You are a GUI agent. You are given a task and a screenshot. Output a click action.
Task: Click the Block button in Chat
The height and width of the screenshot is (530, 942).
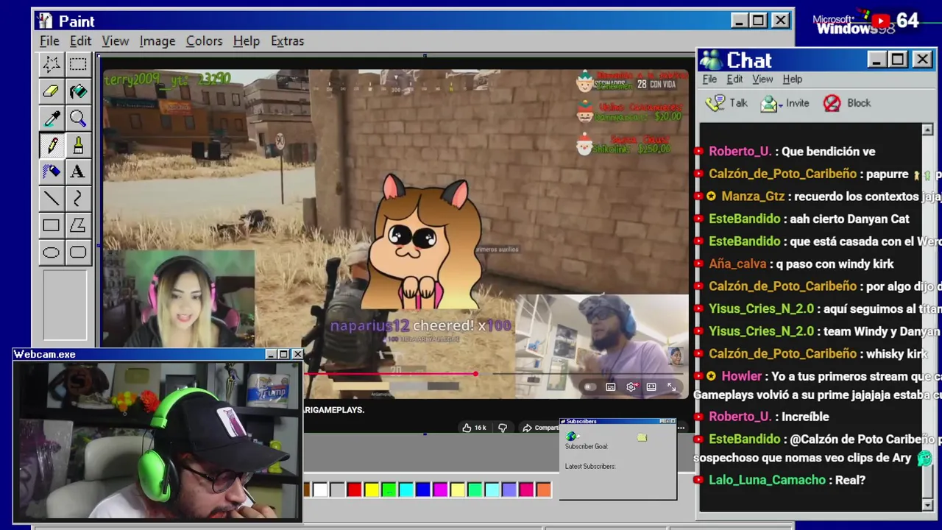point(847,103)
